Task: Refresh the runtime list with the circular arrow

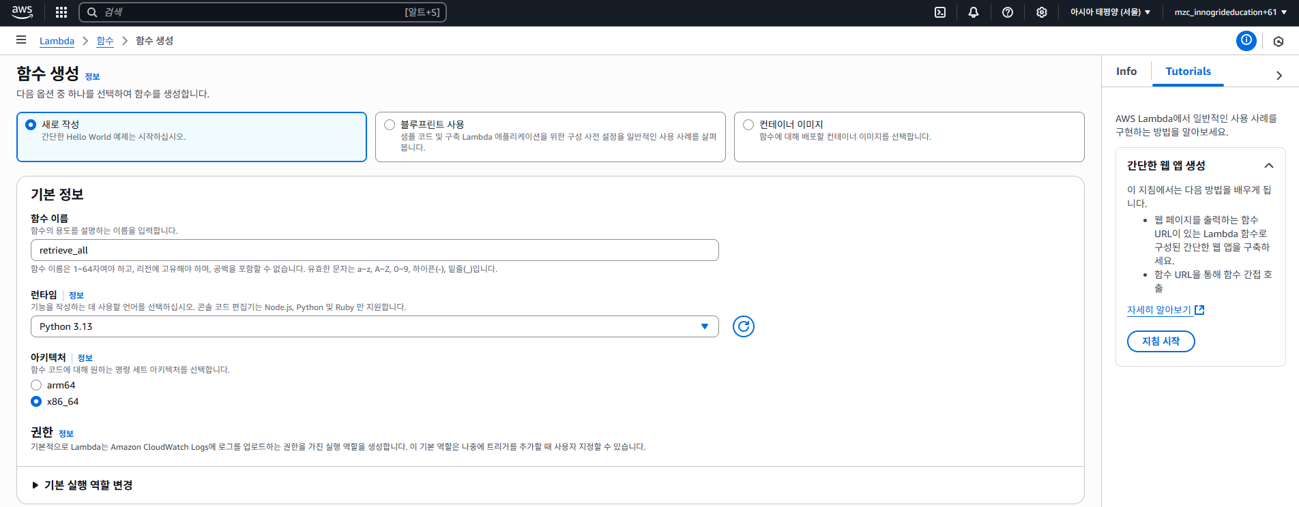Action: [744, 326]
